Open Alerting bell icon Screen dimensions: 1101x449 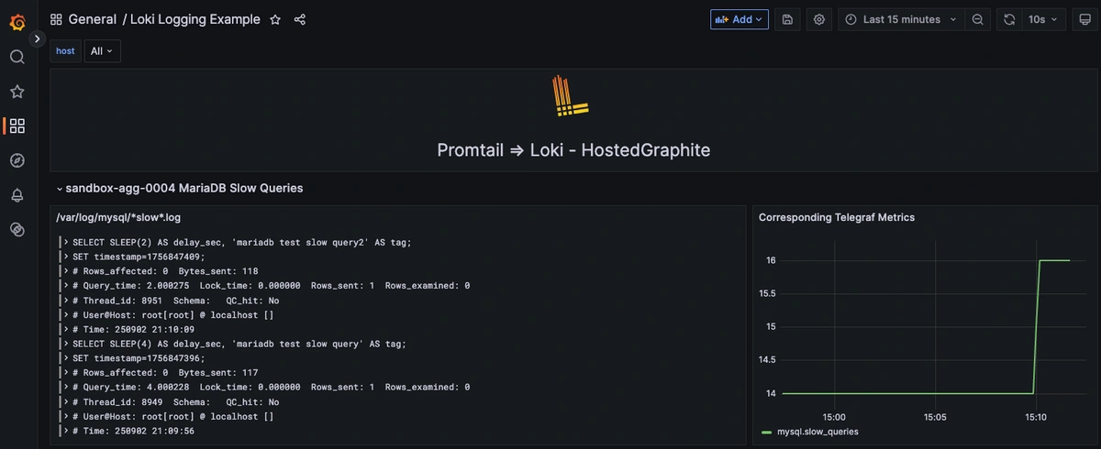(17, 195)
